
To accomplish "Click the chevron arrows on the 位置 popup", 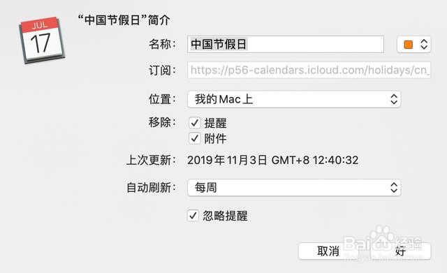I will pos(394,99).
